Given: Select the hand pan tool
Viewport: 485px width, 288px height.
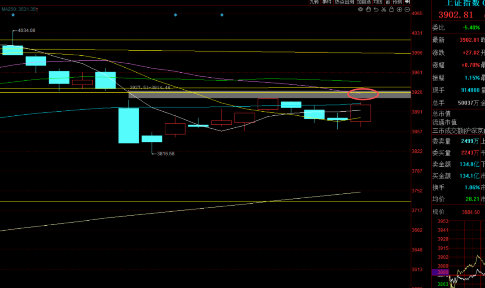Looking at the screenshot, I should [368, 9].
